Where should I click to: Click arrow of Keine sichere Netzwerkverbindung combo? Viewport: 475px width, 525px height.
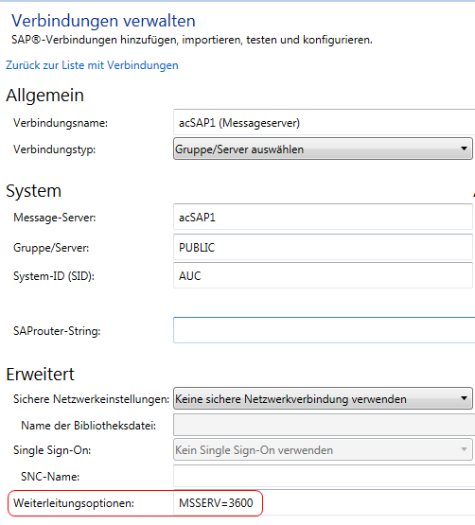[x=464, y=398]
